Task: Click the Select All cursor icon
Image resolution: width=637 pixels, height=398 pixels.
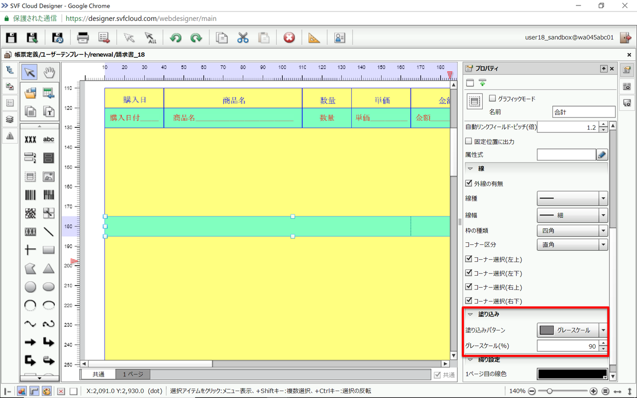Action: [150, 38]
